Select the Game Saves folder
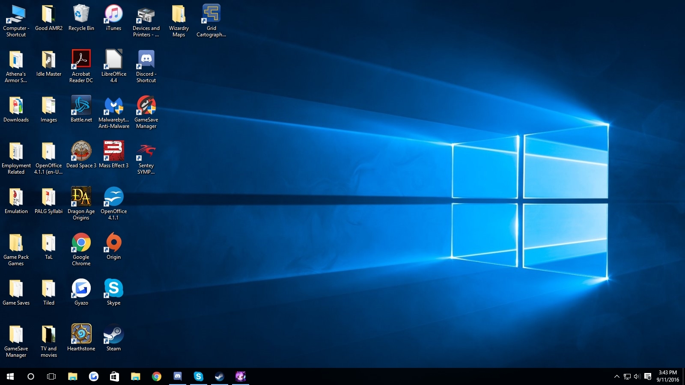The height and width of the screenshot is (385, 685). pyautogui.click(x=16, y=293)
